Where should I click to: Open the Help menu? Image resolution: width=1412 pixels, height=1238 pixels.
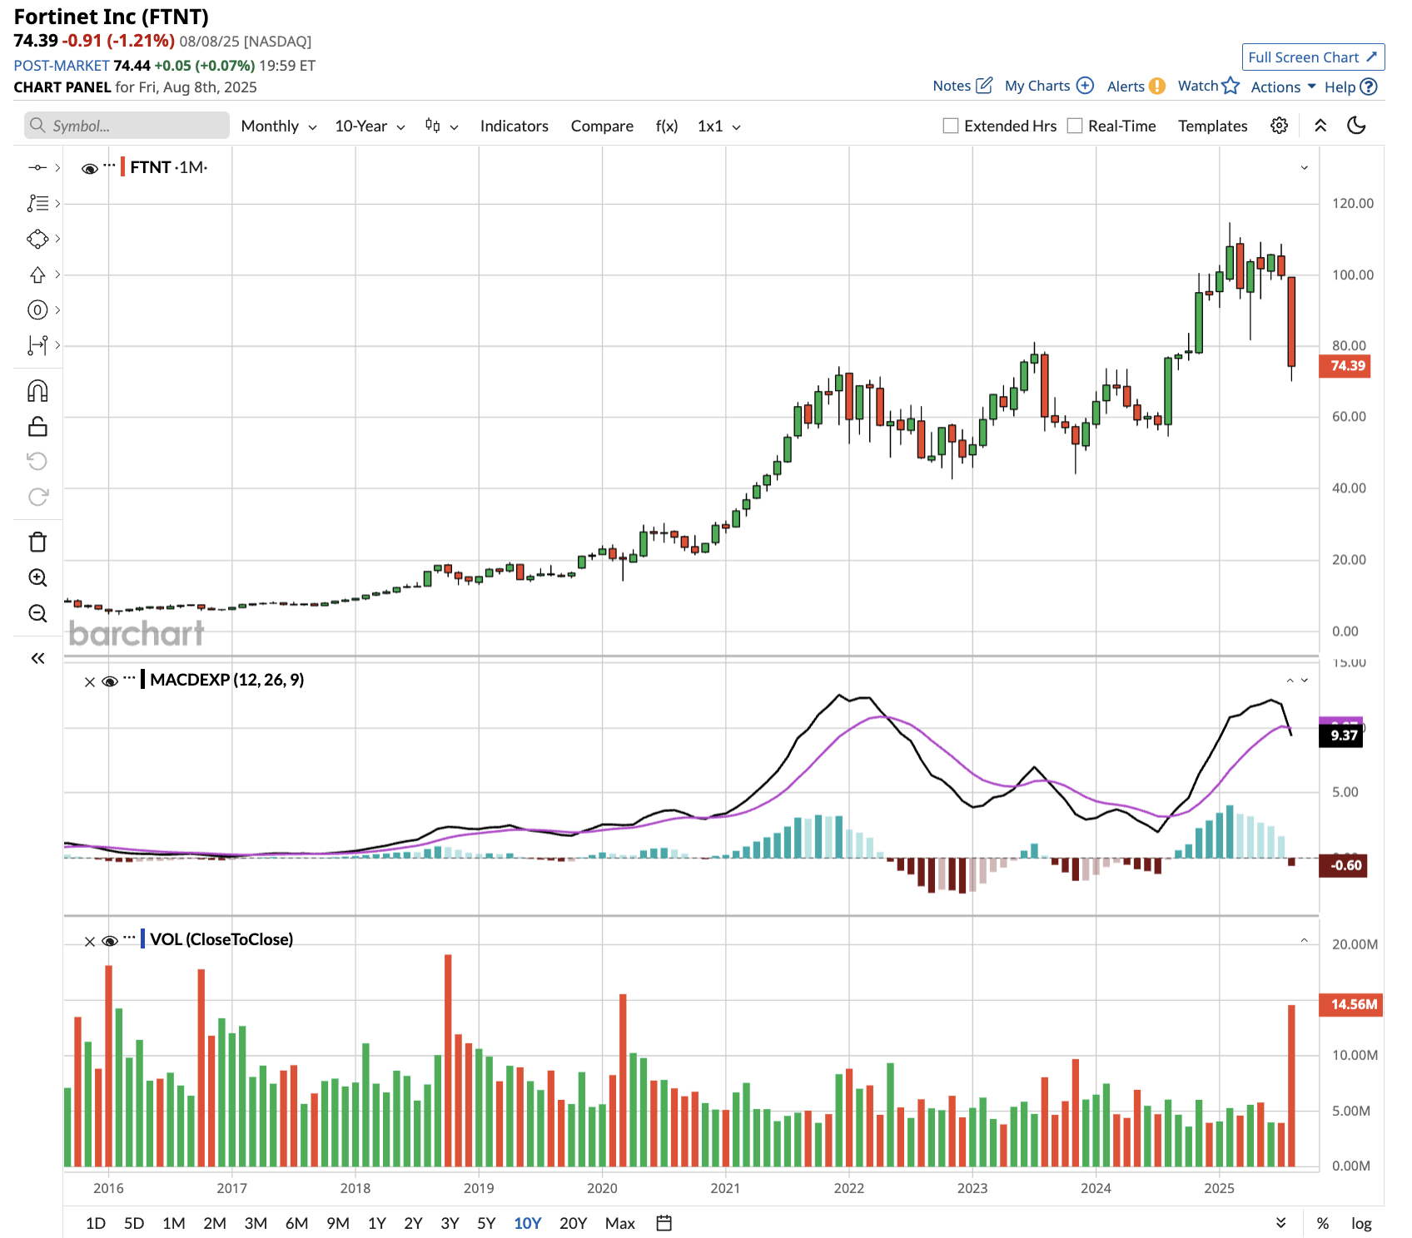click(1351, 87)
